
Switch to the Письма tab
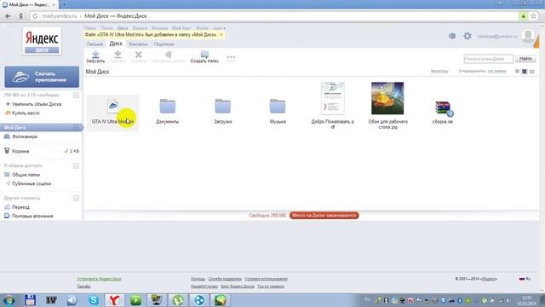point(95,44)
